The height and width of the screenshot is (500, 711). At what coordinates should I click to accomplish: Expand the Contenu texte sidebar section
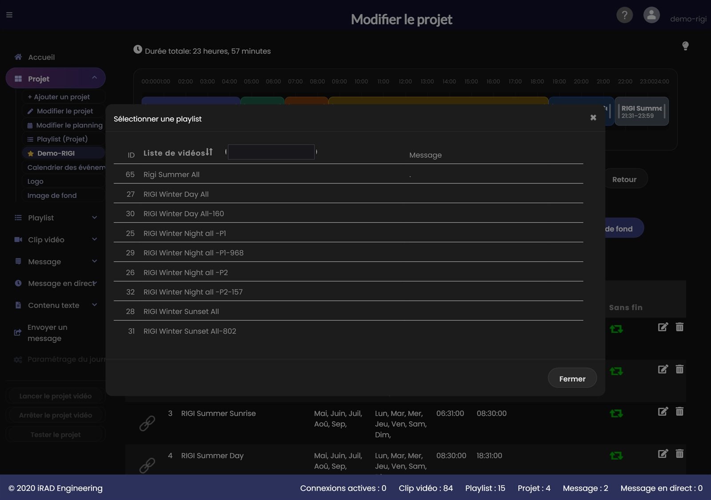(56, 305)
